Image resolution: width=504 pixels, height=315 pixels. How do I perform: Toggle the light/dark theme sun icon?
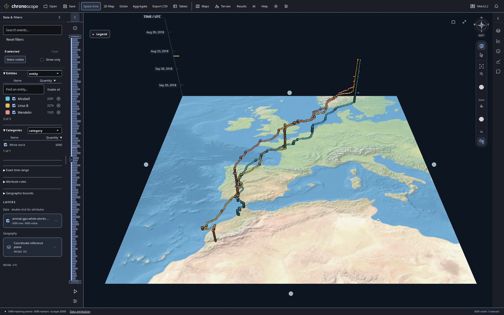click(276, 6)
